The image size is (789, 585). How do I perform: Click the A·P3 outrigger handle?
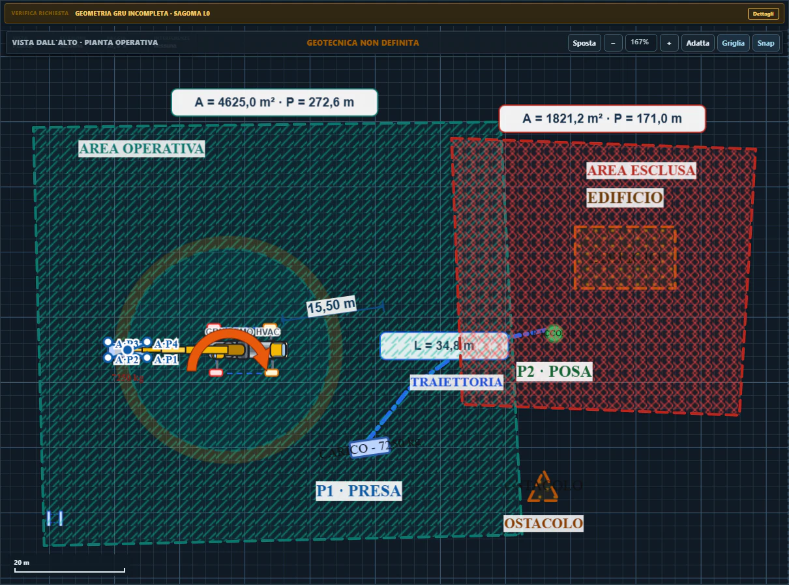click(108, 342)
